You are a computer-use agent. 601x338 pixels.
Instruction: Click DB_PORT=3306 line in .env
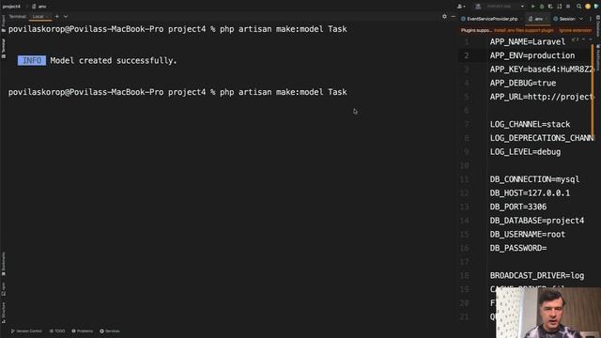[x=518, y=207]
